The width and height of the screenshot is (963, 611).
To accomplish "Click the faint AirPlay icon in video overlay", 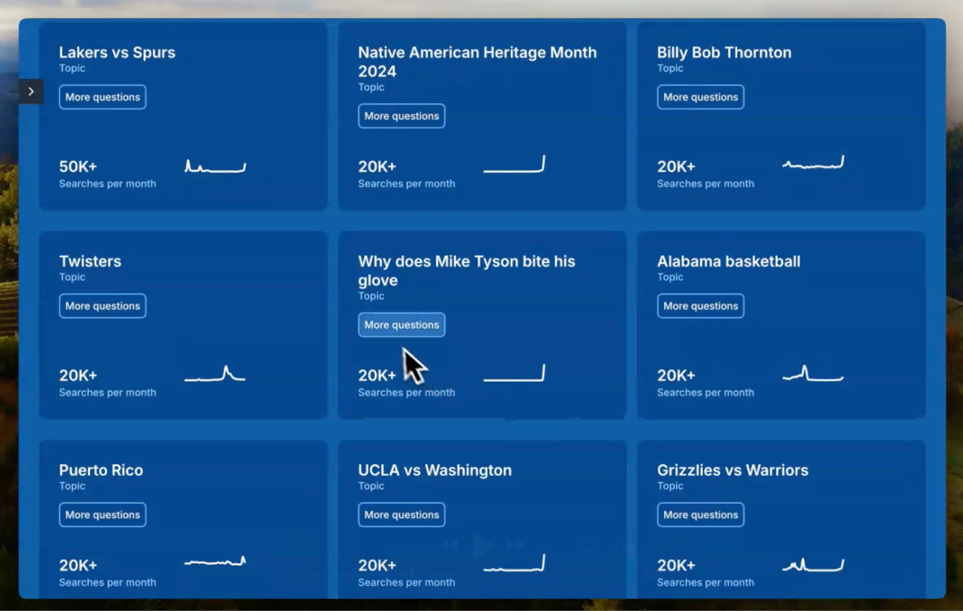I will pyautogui.click(x=589, y=545).
